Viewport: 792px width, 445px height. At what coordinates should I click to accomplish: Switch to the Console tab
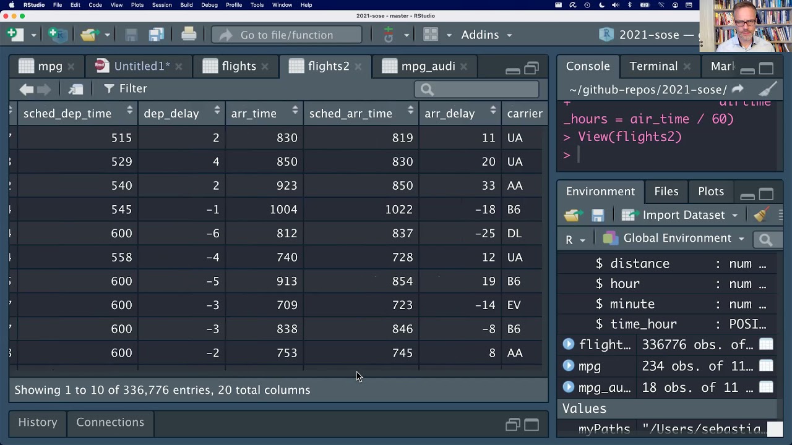click(x=588, y=66)
